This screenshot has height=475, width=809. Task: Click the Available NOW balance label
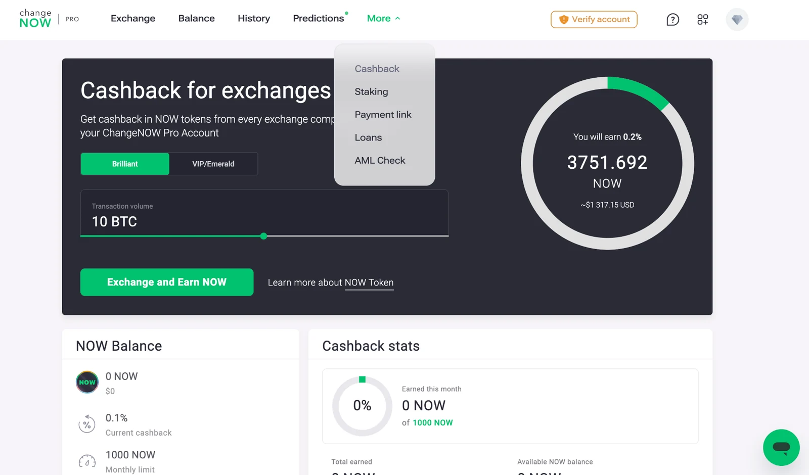555,462
